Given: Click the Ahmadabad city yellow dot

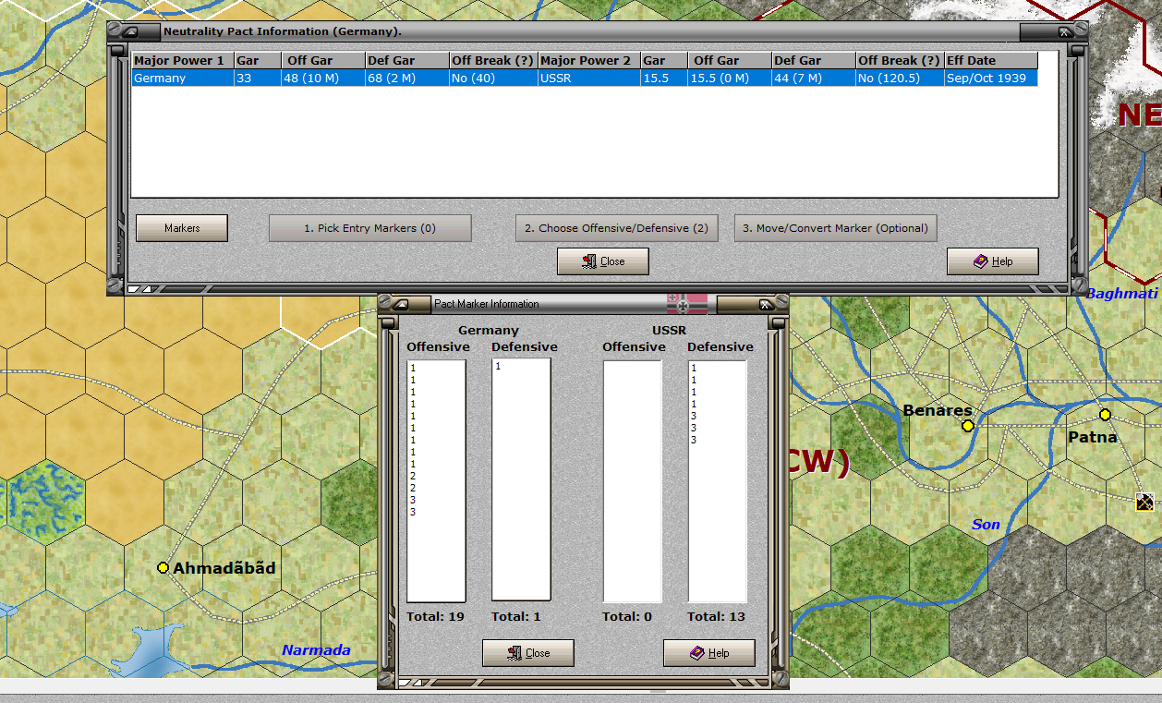Looking at the screenshot, I should [163, 567].
